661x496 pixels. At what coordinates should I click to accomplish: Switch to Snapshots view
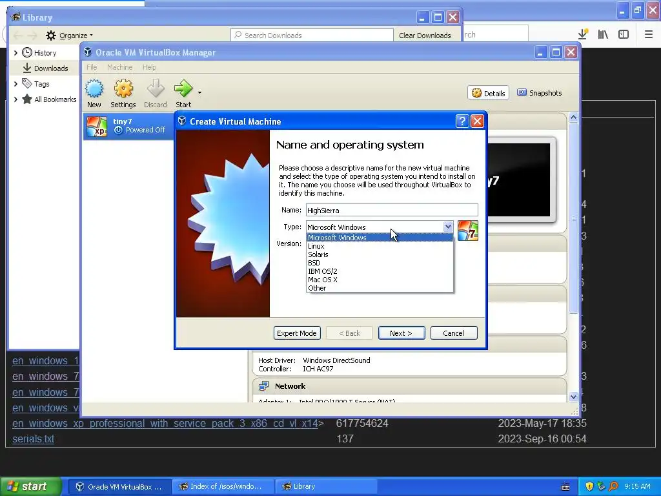(x=540, y=93)
